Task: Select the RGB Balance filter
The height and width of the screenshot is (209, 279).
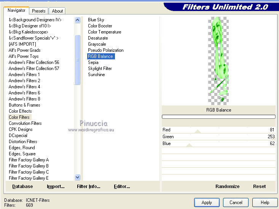Action: point(101,56)
